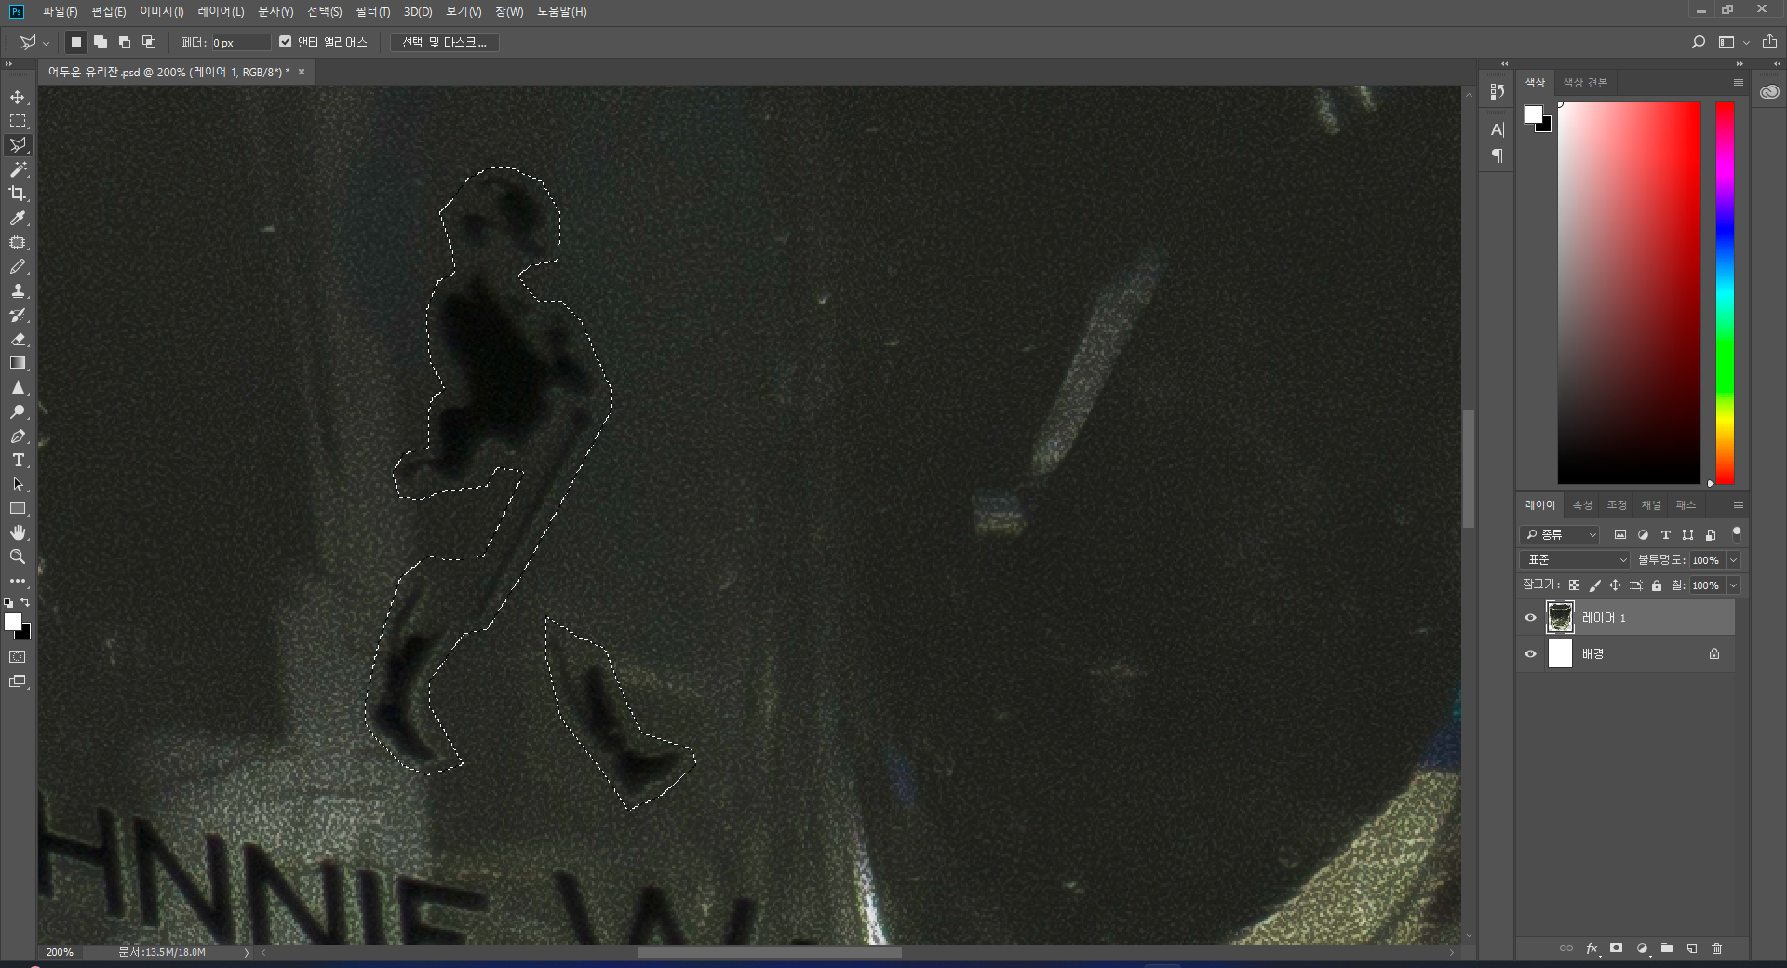Select the Brush tool
Image resolution: width=1787 pixels, height=968 pixels.
tap(18, 266)
